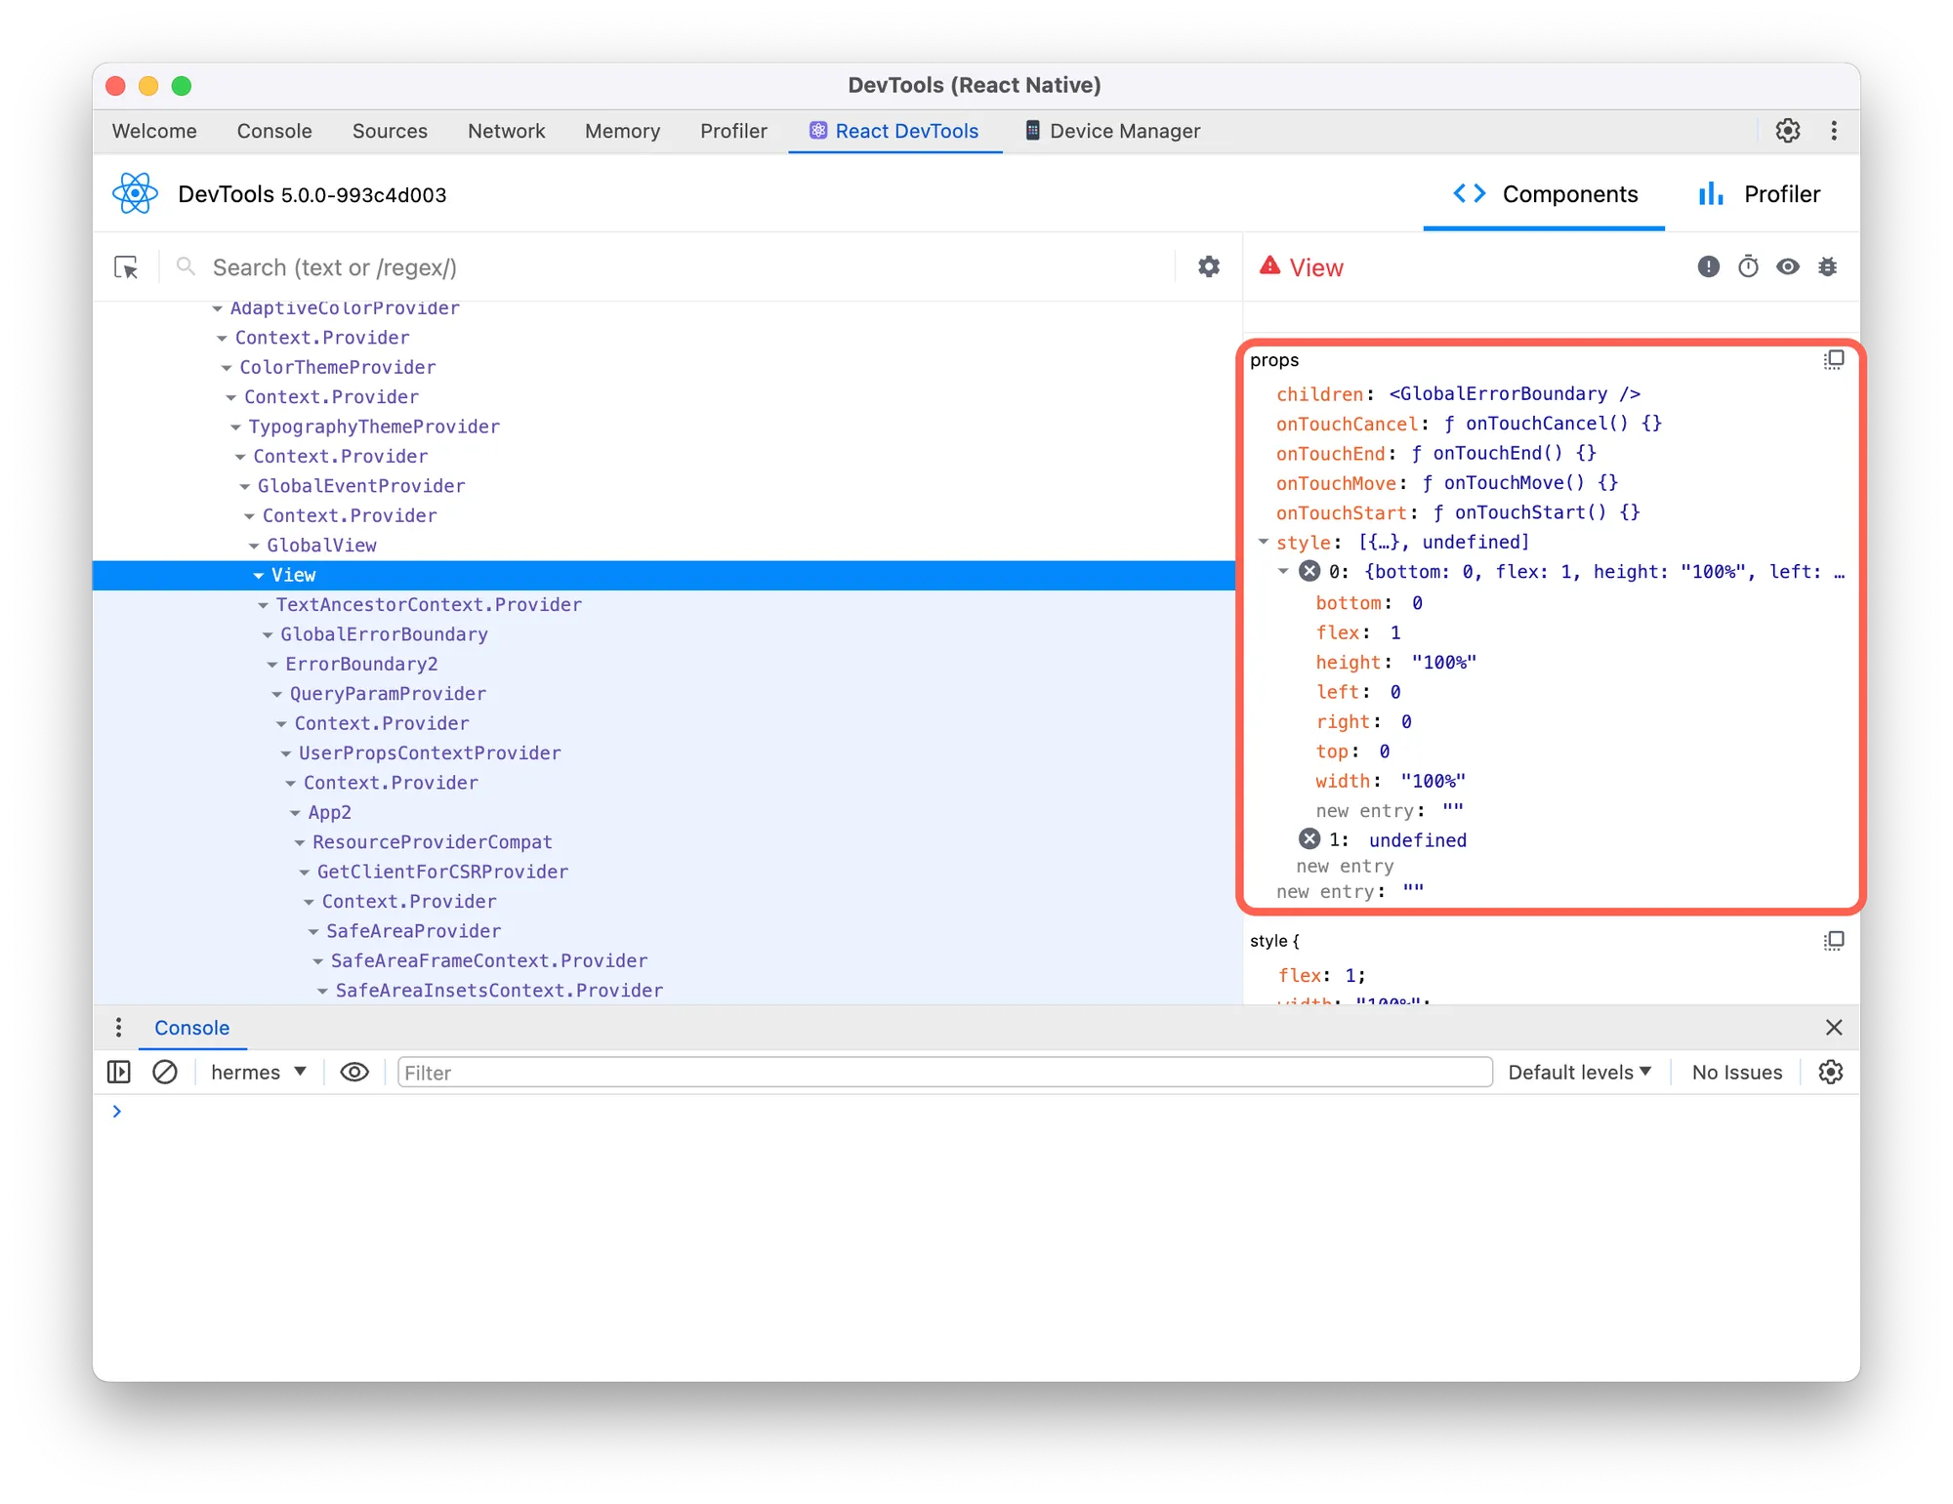The image size is (1953, 1504).
Task: Clear the console with the ban icon
Action: (165, 1073)
